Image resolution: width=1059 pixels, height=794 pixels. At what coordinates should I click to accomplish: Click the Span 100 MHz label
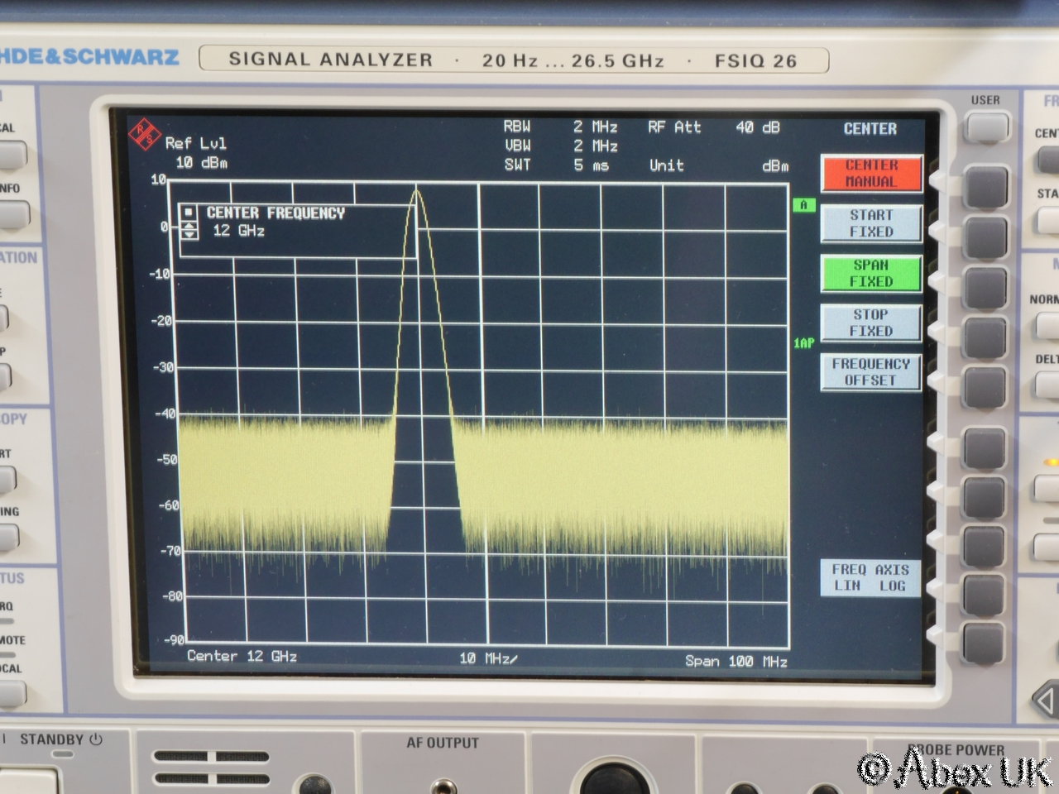pos(736,661)
